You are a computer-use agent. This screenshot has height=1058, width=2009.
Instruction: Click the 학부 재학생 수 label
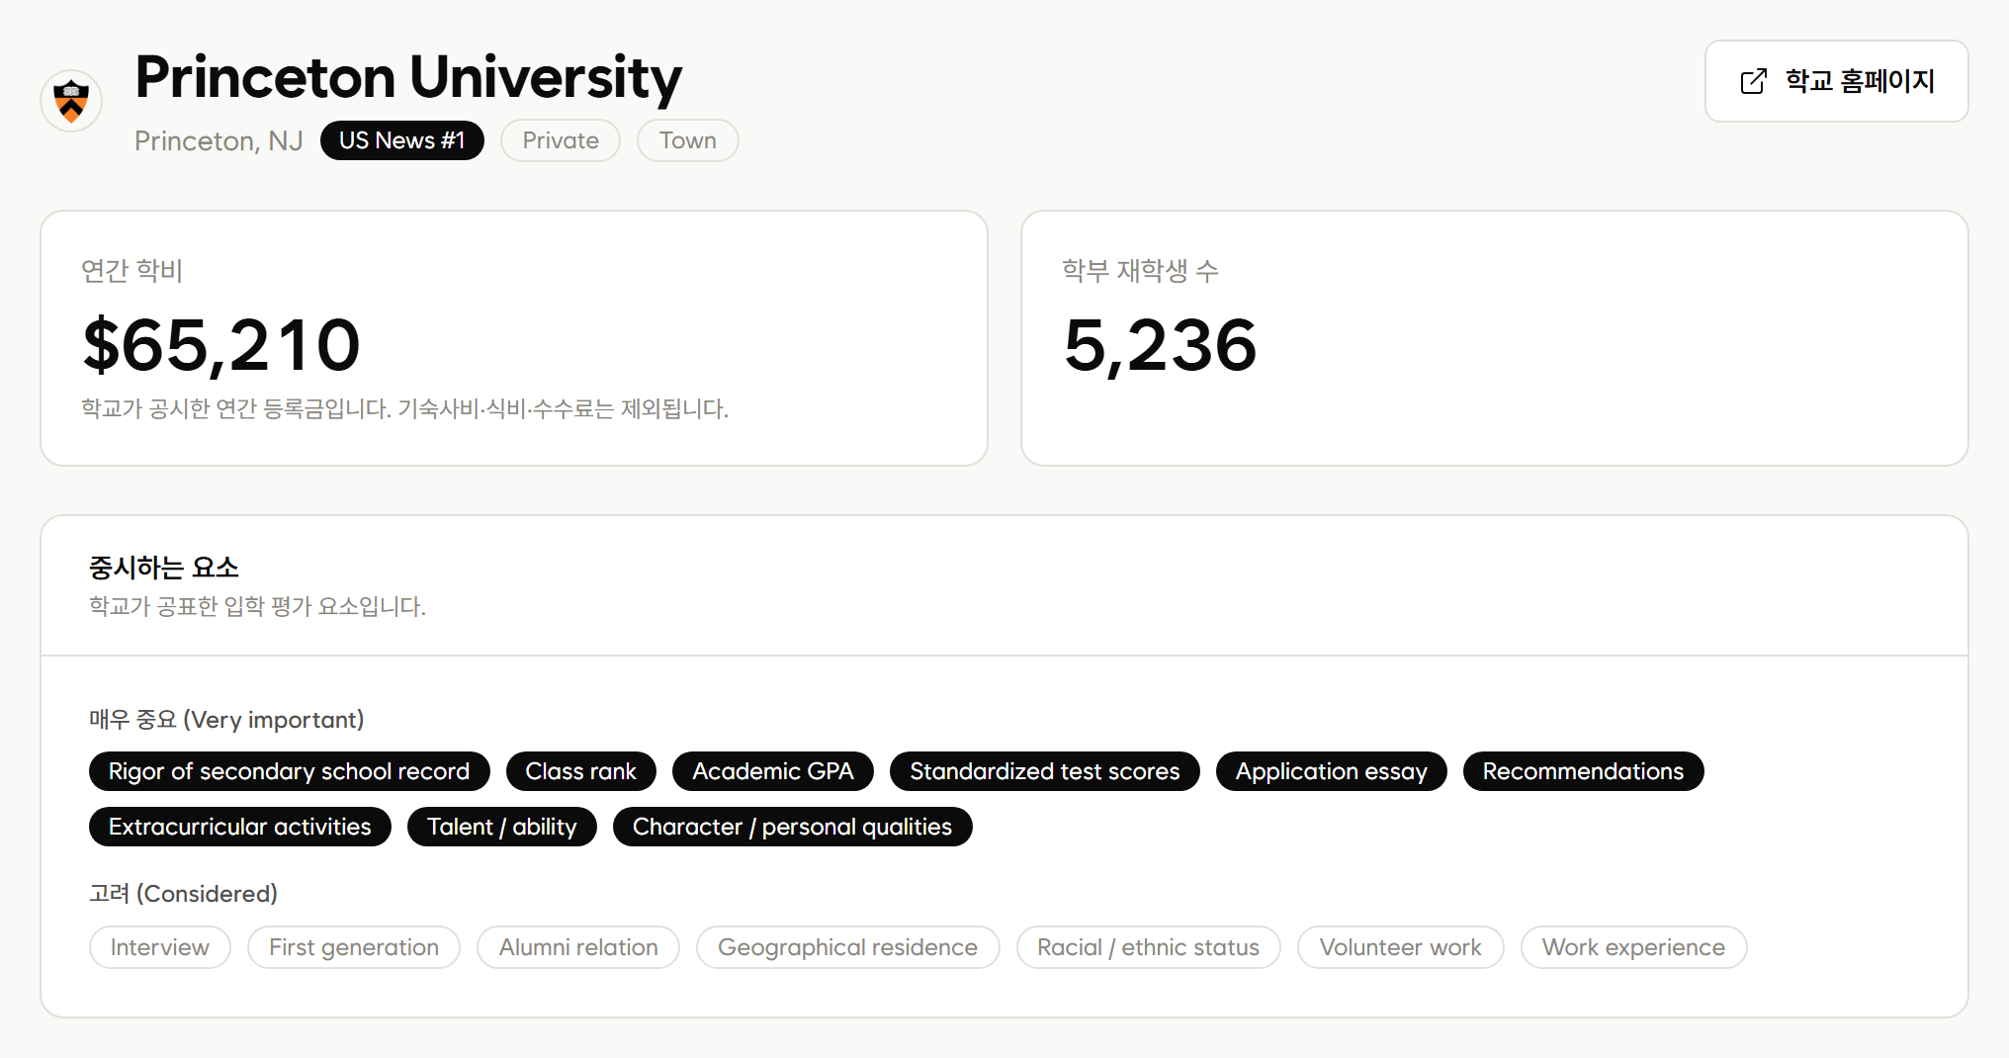coord(1140,270)
